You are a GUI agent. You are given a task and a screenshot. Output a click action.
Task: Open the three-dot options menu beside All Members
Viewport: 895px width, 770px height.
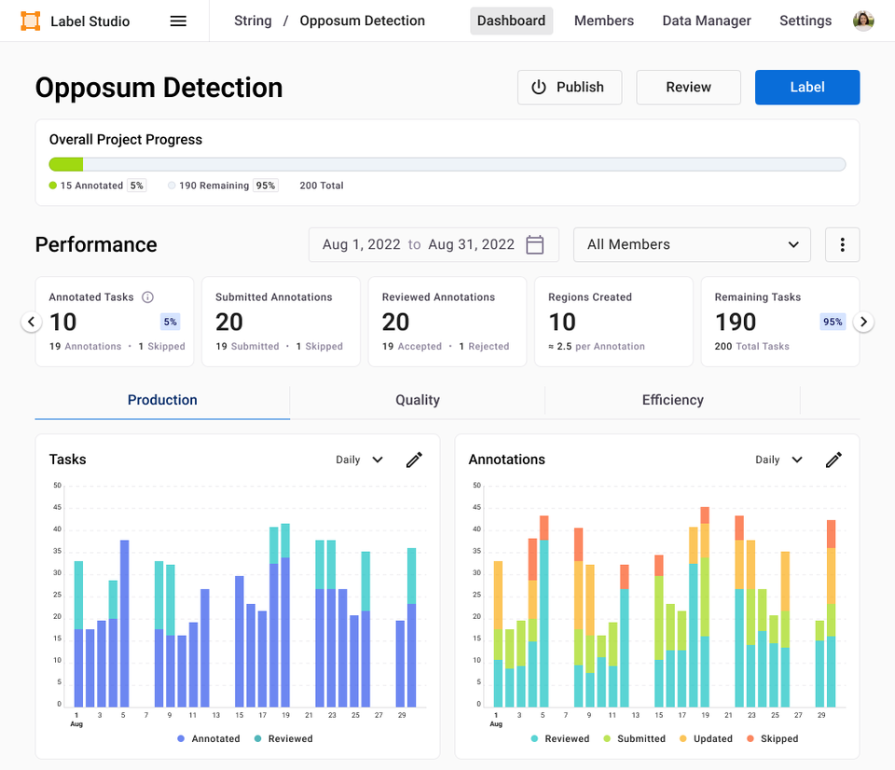pos(842,244)
